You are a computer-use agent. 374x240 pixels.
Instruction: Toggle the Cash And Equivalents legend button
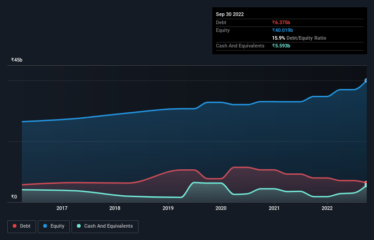(105, 226)
